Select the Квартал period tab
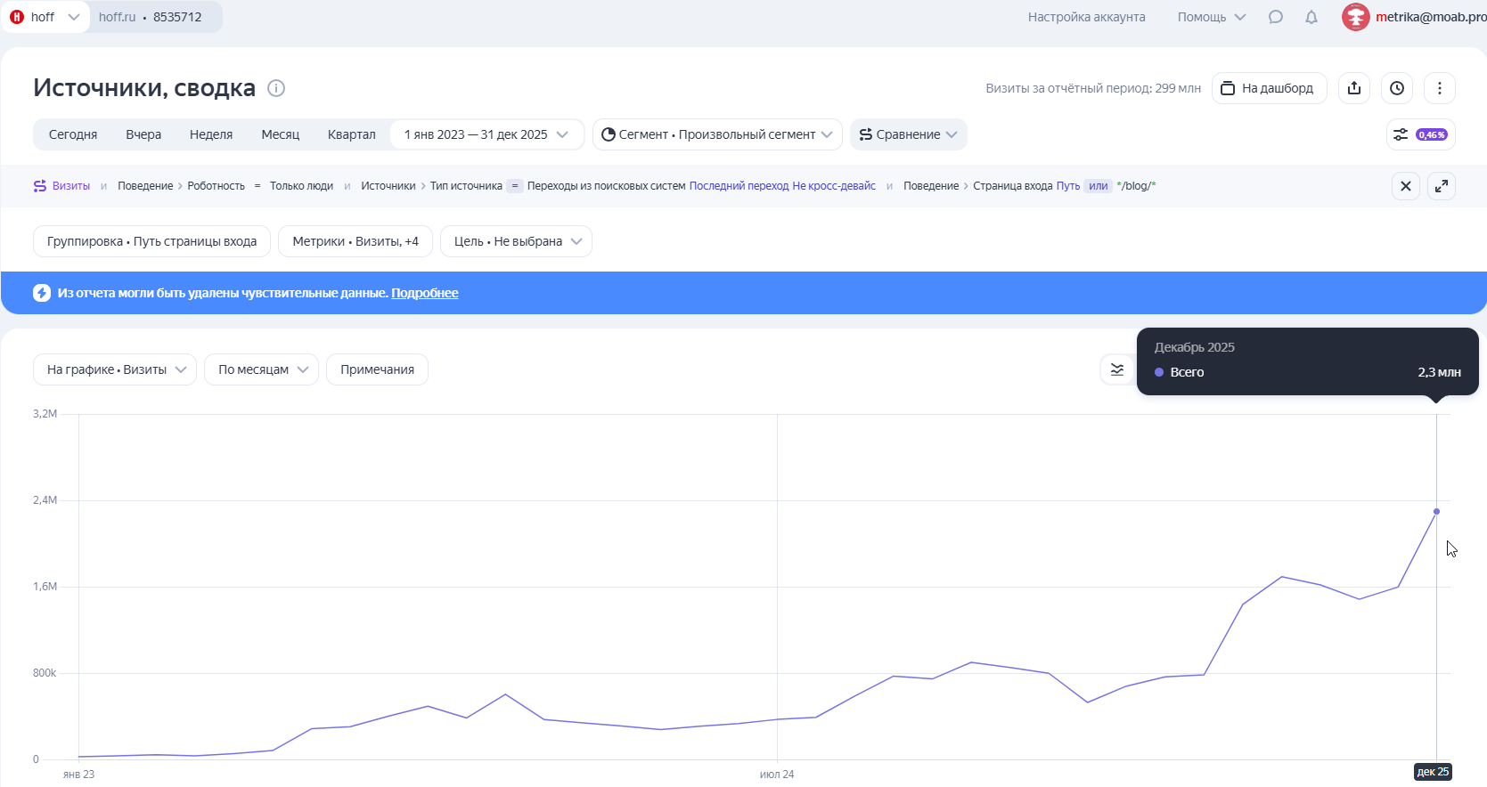Viewport: 1487px width, 787px height. [351, 134]
